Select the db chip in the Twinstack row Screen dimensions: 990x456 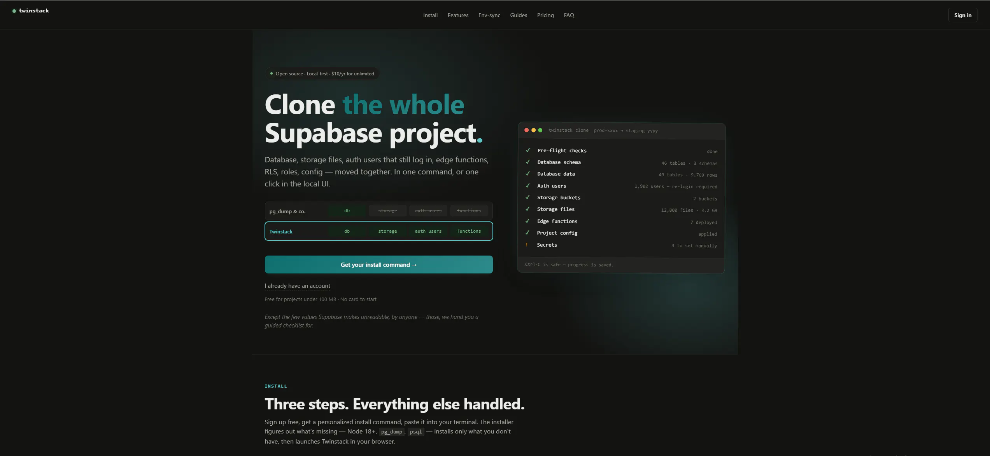pos(347,231)
